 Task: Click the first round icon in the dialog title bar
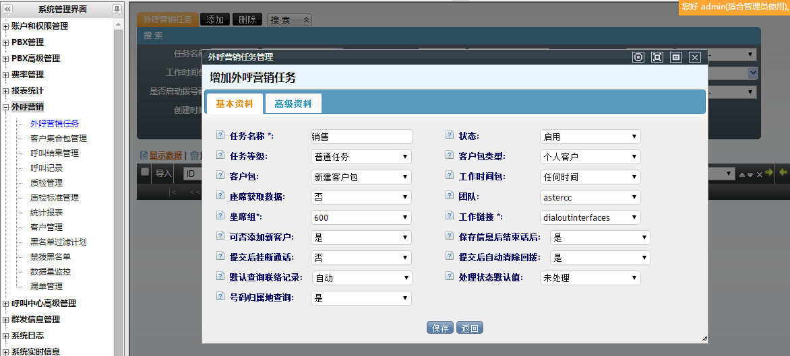click(x=638, y=57)
